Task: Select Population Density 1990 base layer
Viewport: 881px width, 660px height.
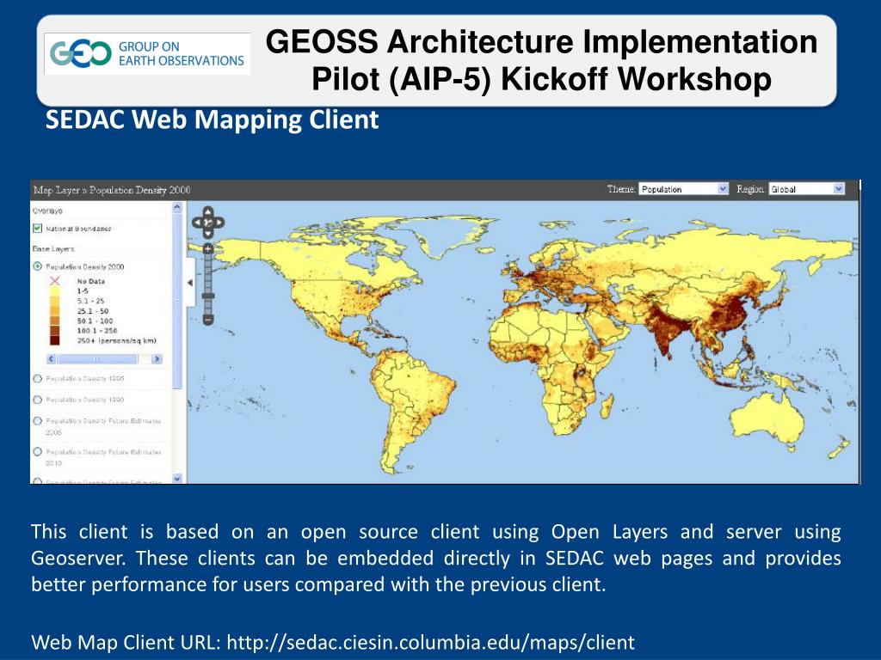Action: (38, 399)
